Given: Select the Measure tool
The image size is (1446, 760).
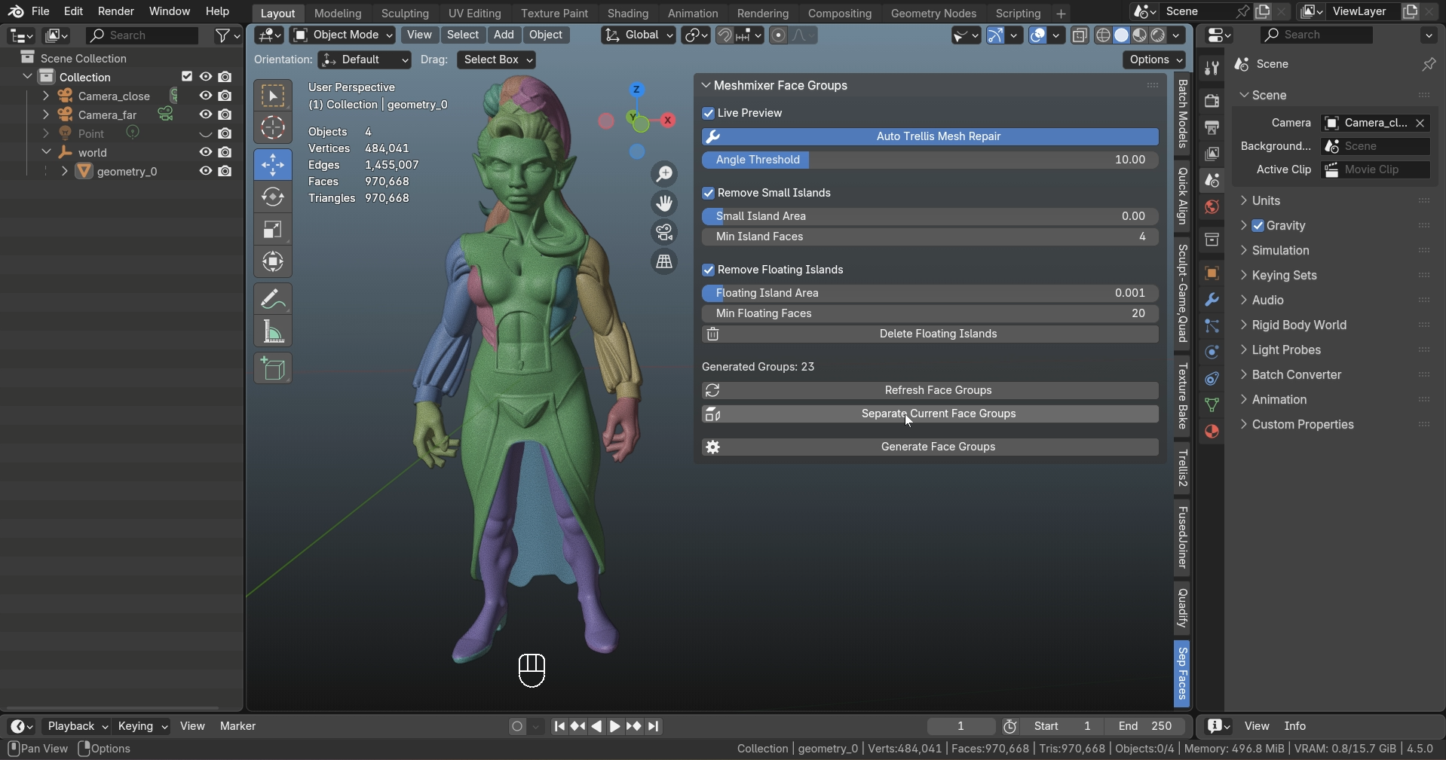Looking at the screenshot, I should [273, 331].
